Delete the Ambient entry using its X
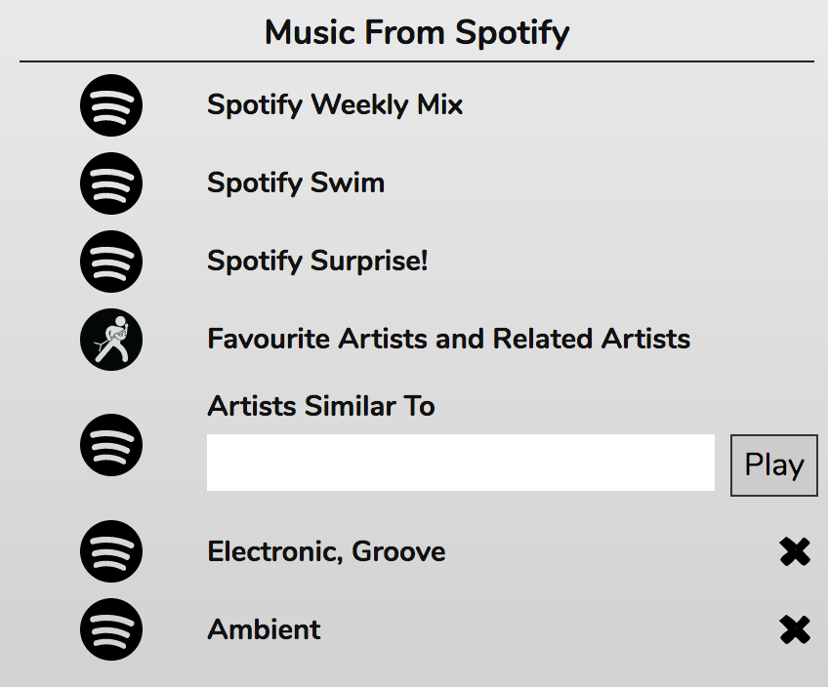 tap(795, 630)
